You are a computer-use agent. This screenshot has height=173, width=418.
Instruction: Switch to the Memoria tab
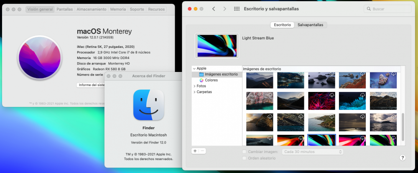118,9
